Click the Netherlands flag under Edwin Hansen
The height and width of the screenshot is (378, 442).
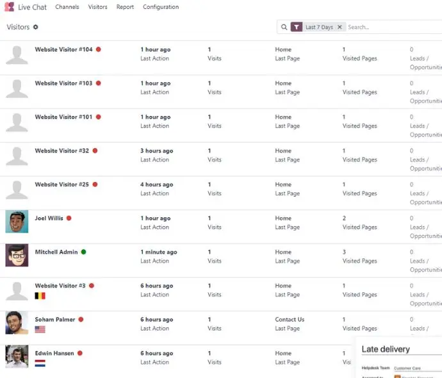click(40, 363)
